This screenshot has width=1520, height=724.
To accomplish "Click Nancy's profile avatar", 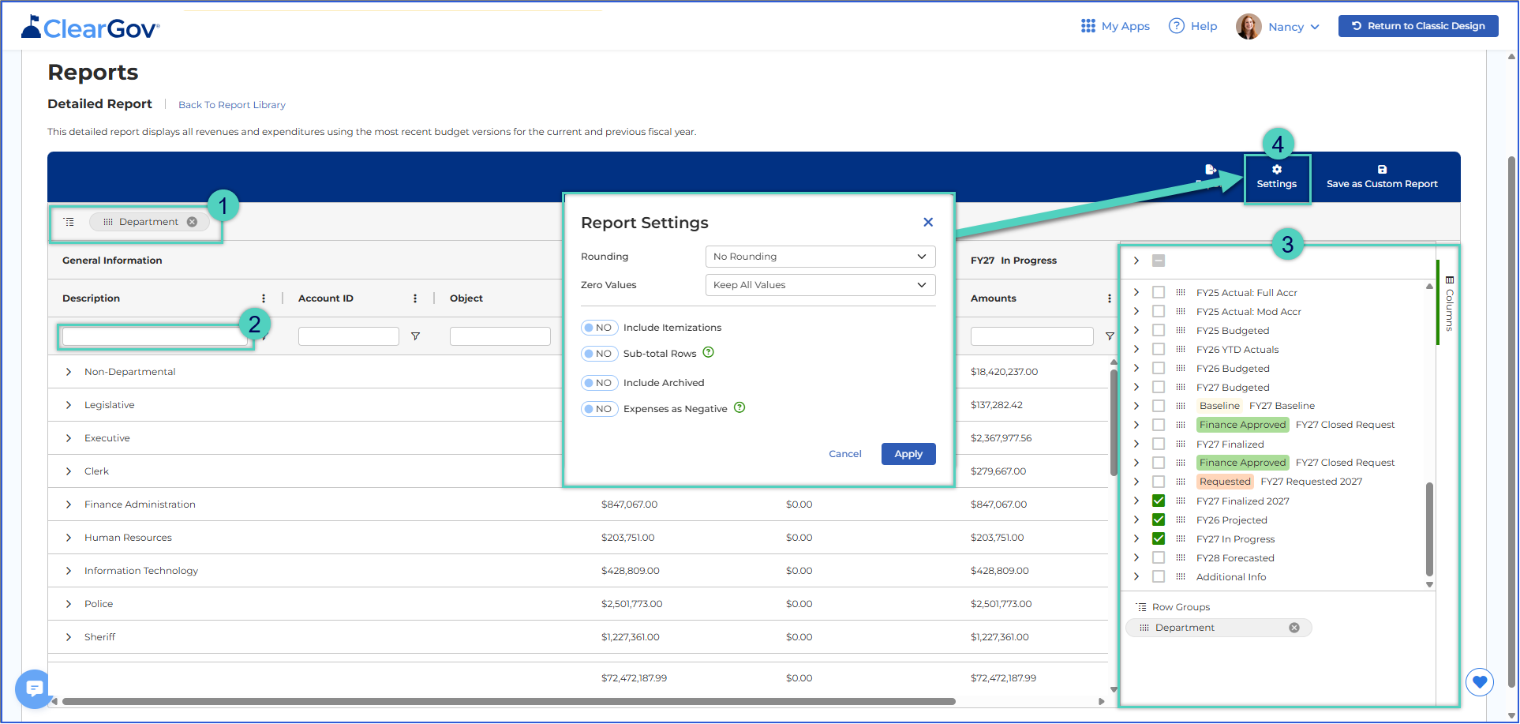I will (1248, 26).
